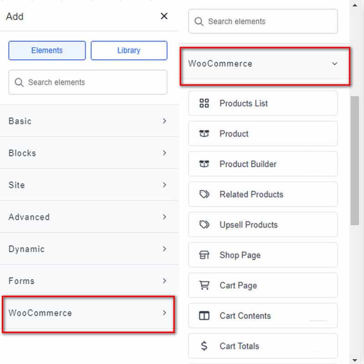Switch to the Library tab
364x364 pixels.
129,51
